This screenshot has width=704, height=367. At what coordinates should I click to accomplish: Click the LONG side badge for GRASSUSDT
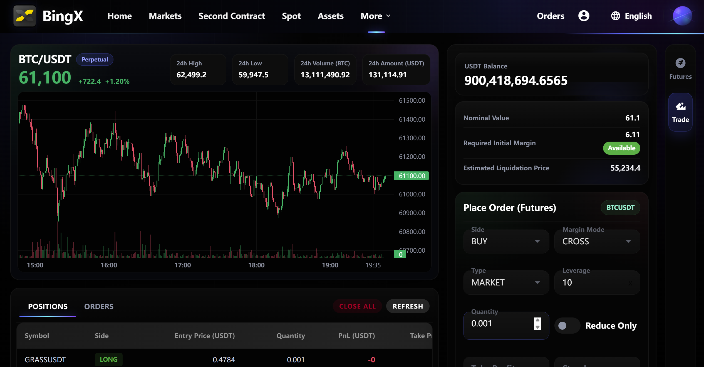(x=108, y=359)
